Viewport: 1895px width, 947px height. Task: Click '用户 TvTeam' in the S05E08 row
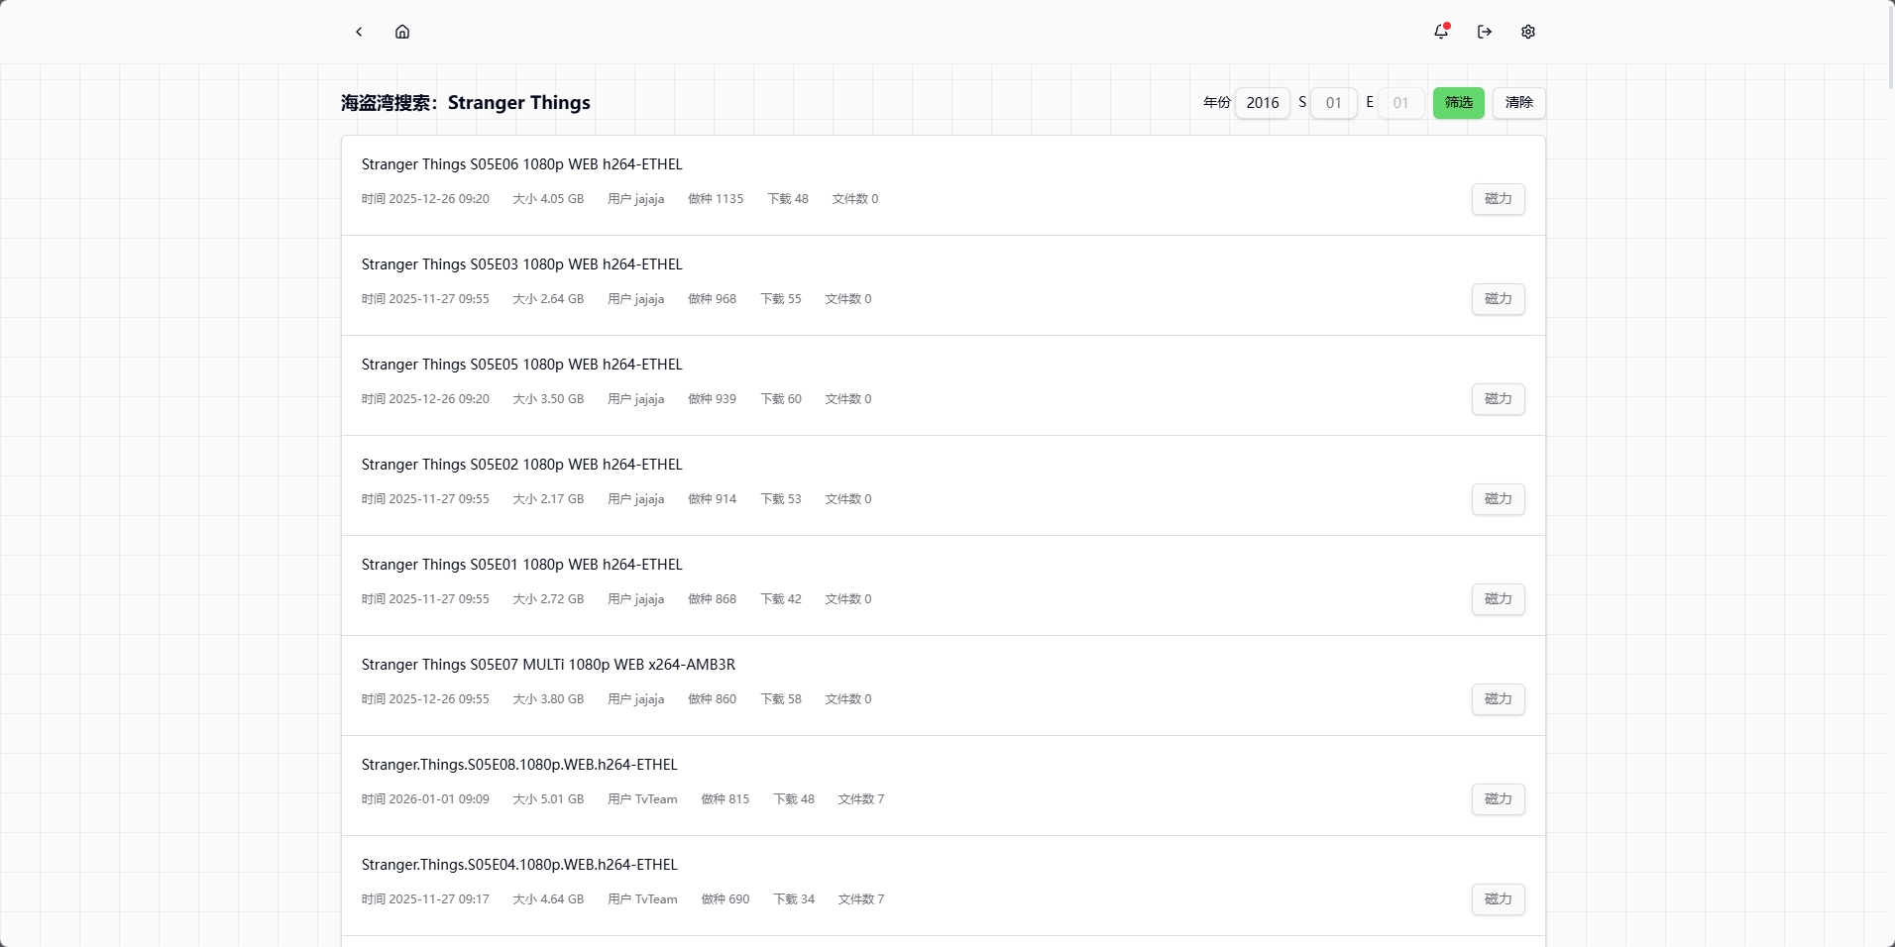[x=642, y=799]
